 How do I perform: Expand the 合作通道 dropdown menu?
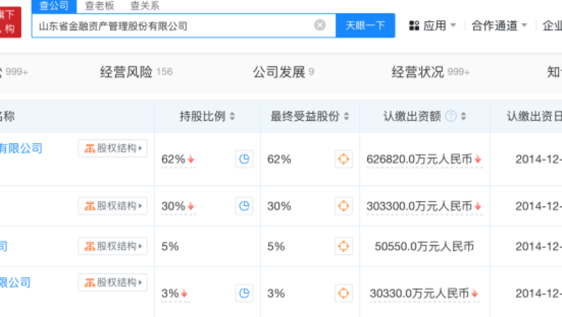499,26
